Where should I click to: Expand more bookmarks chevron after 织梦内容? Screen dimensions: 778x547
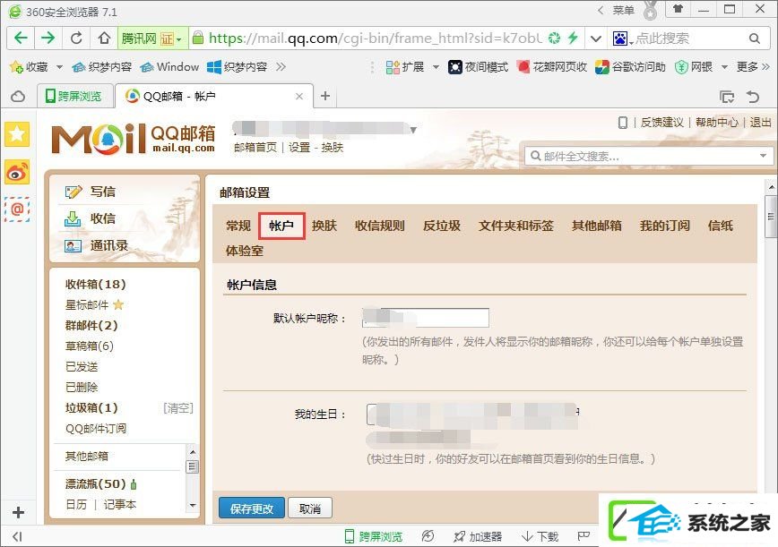[281, 67]
